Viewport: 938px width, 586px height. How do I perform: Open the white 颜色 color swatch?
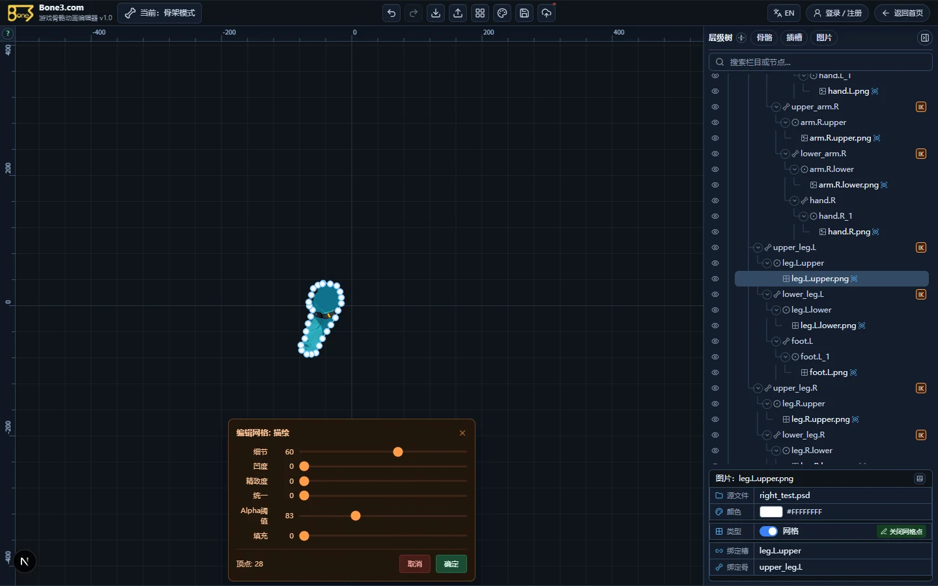coord(771,512)
